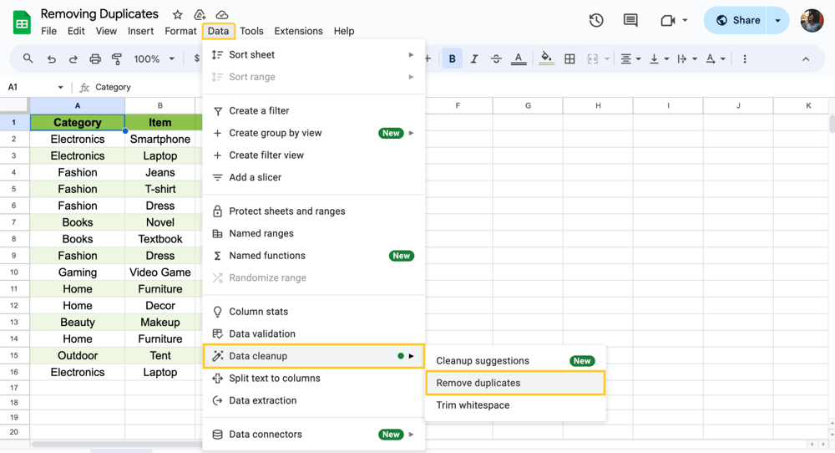This screenshot has height=453, width=835.
Task: Expand the Name box A1 dropdown
Action: pyautogui.click(x=60, y=88)
